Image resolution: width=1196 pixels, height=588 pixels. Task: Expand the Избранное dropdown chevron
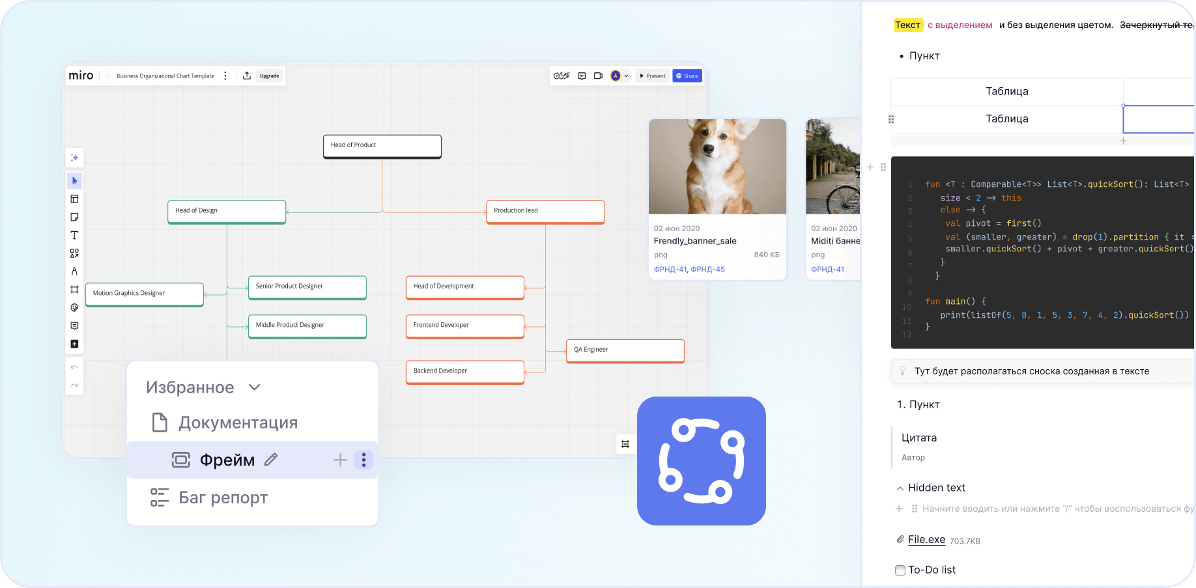[x=255, y=387]
